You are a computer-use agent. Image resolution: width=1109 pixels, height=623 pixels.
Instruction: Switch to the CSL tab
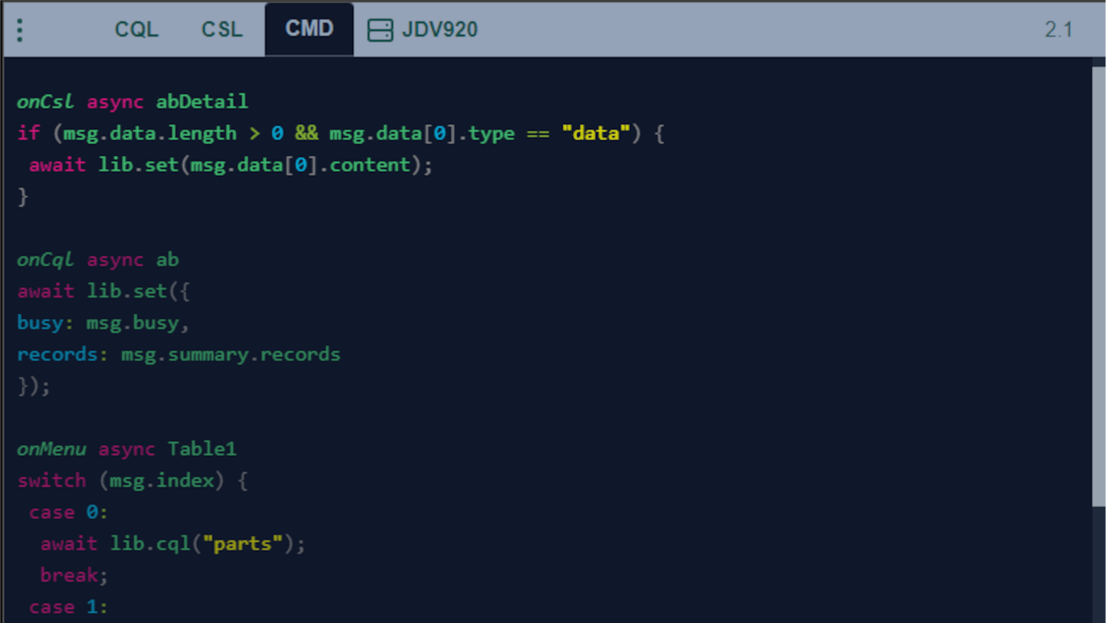point(222,30)
